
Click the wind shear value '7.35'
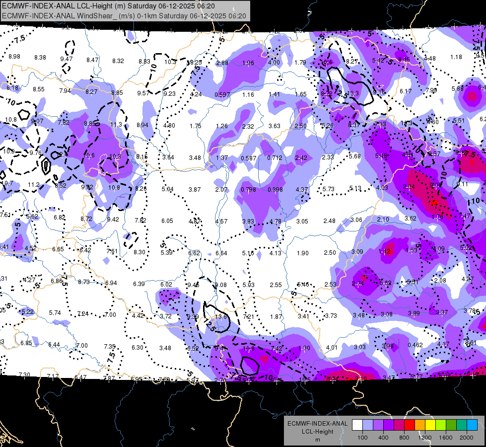(110, 347)
